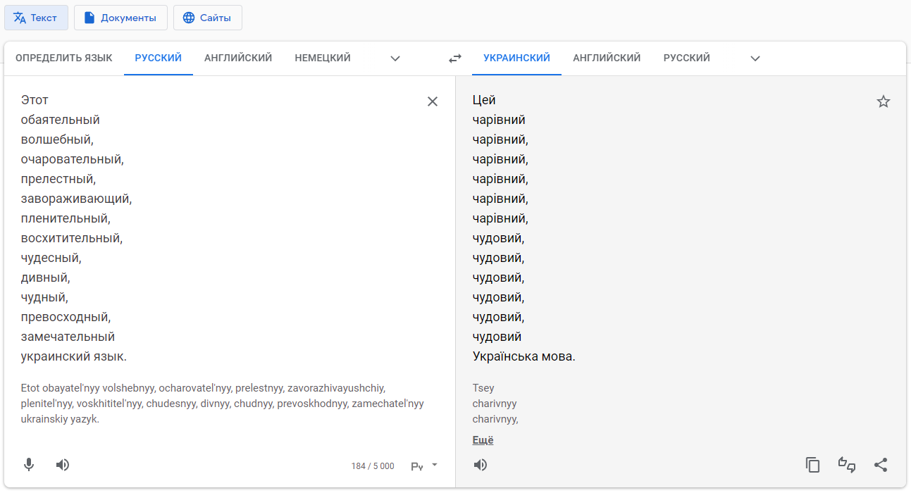Show more transliteration via Ещё link
Screen dimensions: 911x493
pos(483,440)
